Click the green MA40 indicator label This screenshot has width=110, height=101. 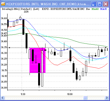[95, 9]
